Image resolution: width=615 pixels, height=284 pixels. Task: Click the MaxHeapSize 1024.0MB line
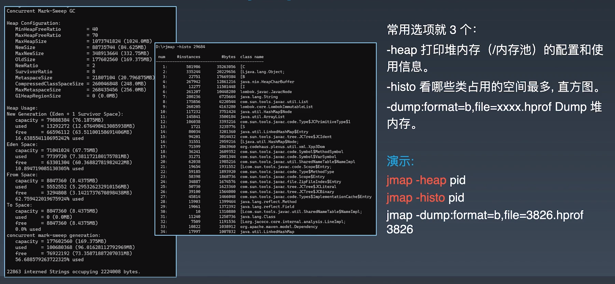[84, 41]
